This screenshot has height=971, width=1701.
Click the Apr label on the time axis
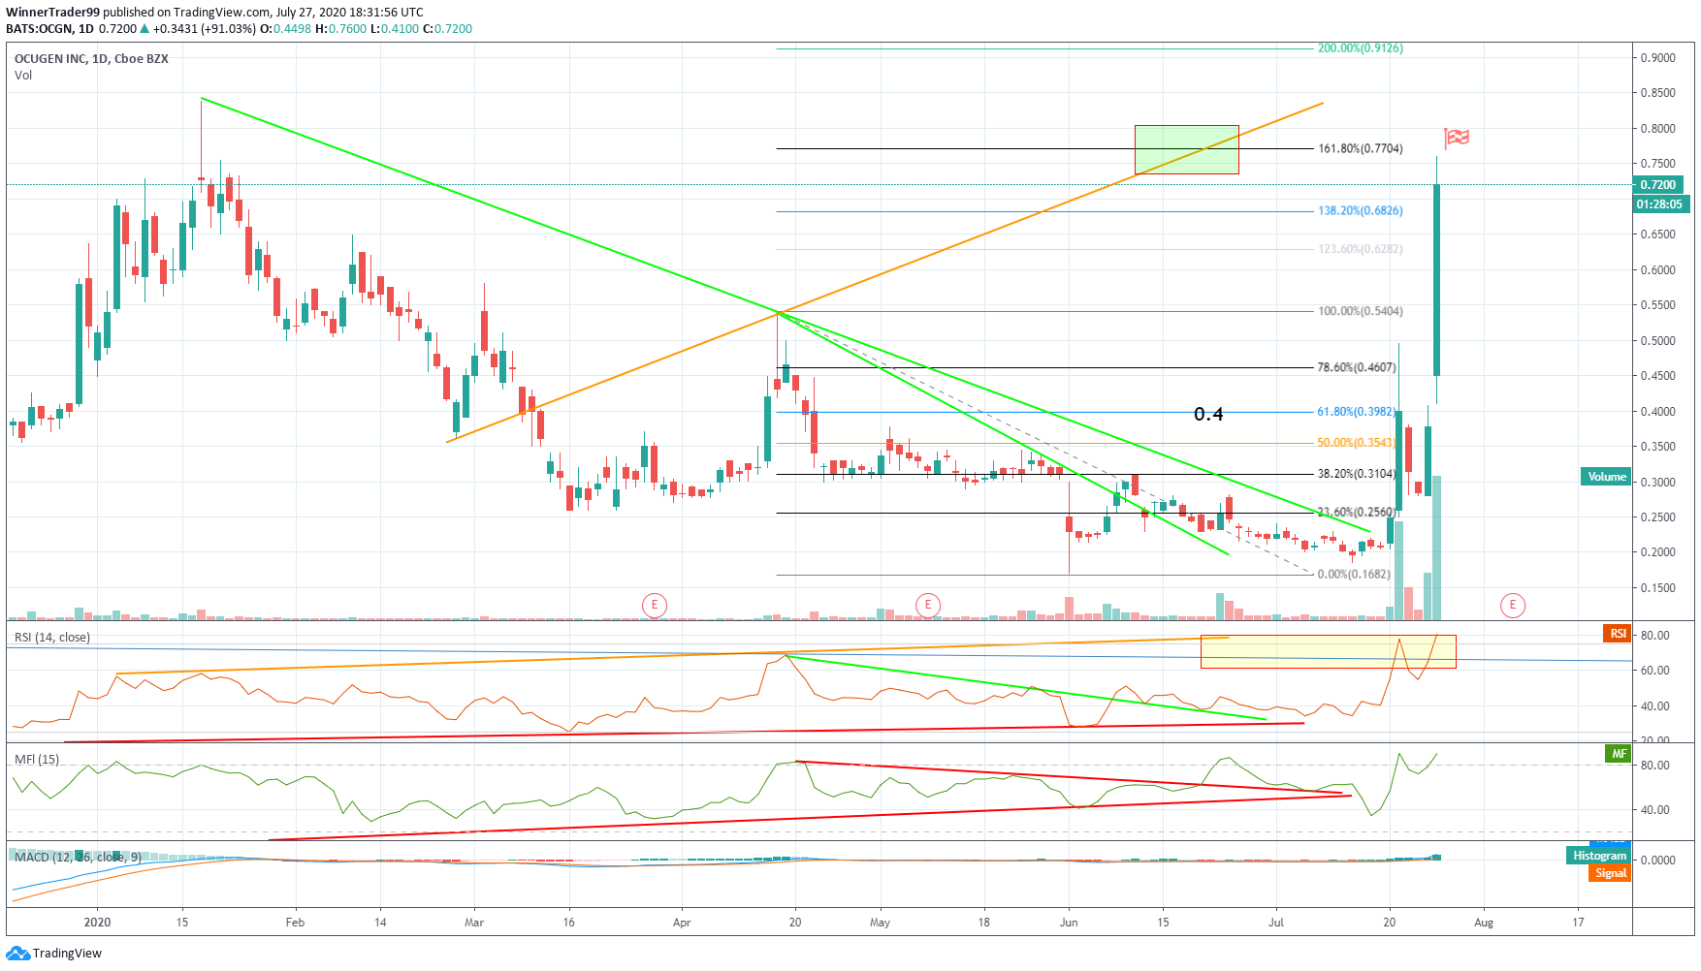(x=682, y=923)
